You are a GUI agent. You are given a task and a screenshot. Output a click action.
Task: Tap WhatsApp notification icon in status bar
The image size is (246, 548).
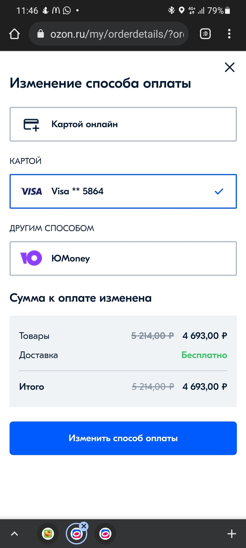[67, 11]
